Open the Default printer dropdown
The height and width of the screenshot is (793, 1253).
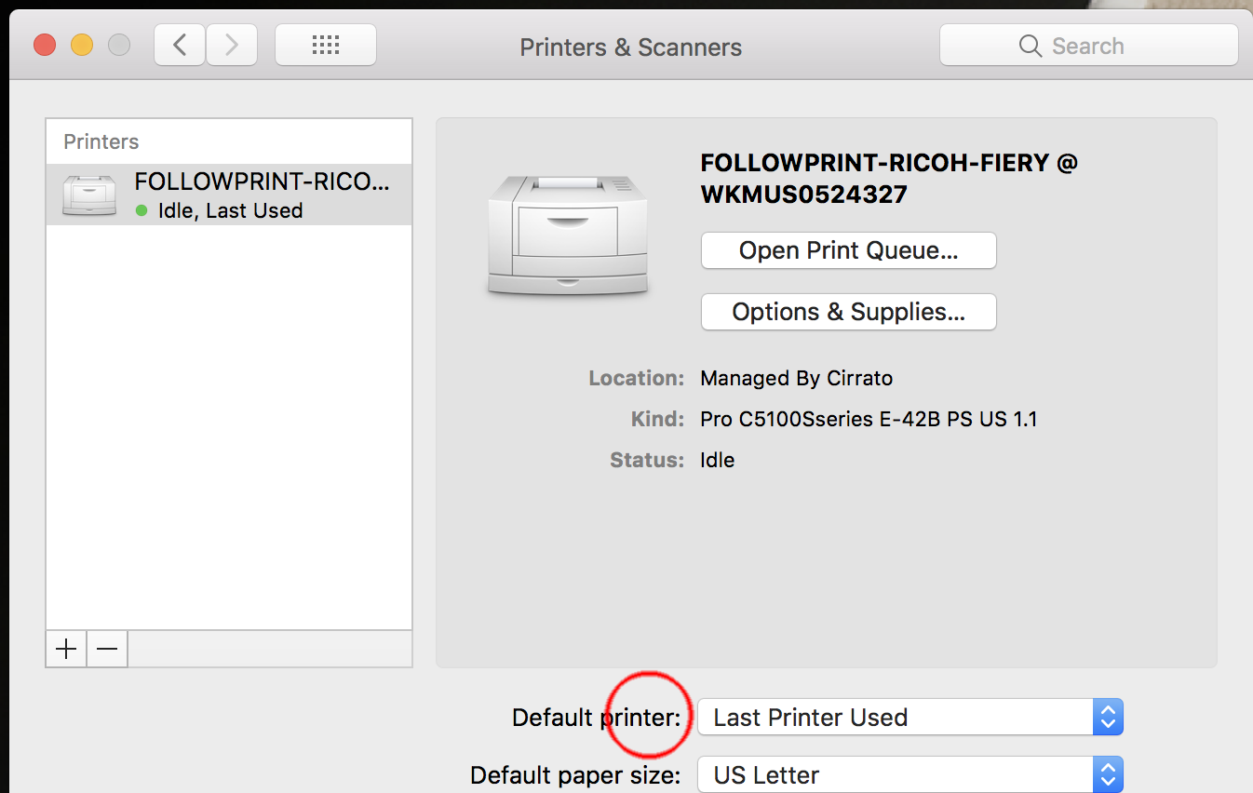[x=909, y=718]
